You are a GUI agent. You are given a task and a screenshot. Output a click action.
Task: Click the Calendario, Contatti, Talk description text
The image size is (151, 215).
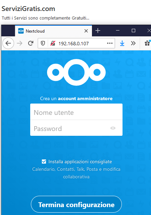tap(76, 173)
